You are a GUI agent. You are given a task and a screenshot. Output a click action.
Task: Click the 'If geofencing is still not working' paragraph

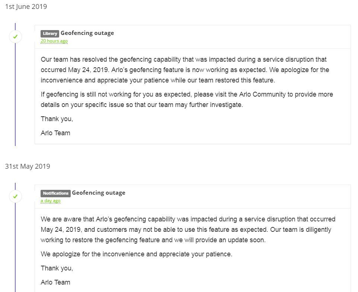[x=187, y=100]
